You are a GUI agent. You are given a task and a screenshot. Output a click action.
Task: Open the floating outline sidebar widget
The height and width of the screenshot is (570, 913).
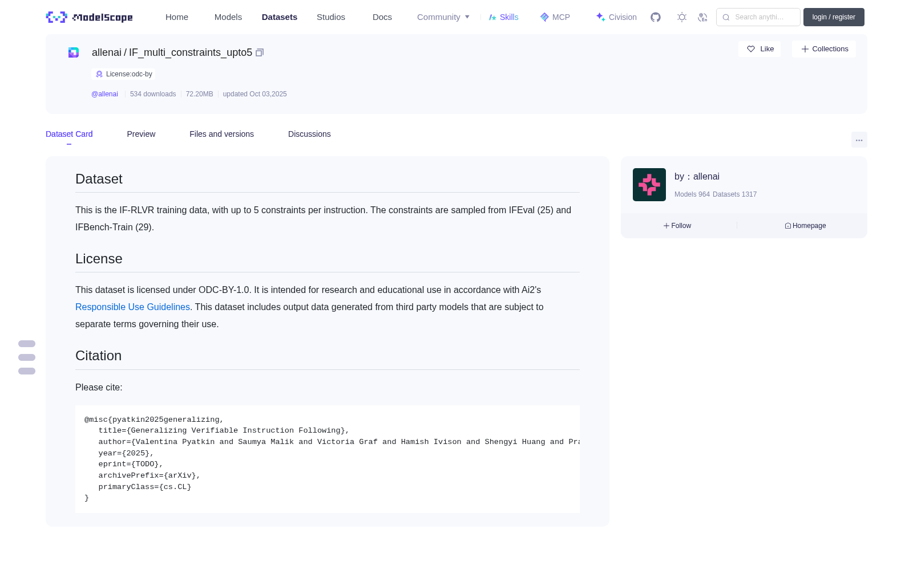click(x=27, y=357)
